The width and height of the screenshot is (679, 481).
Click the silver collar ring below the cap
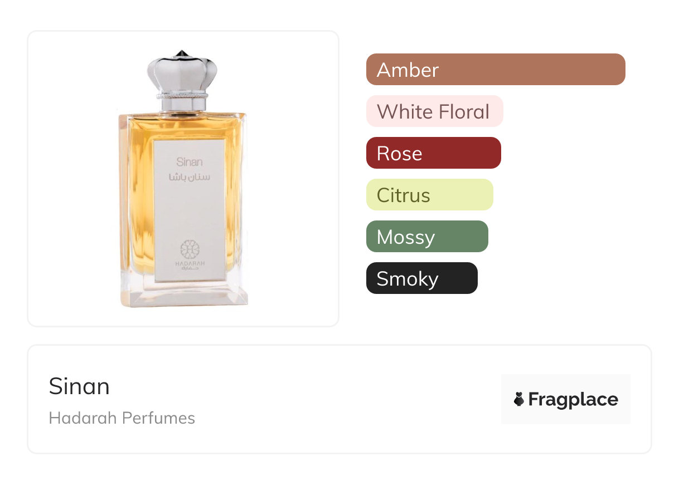[182, 101]
